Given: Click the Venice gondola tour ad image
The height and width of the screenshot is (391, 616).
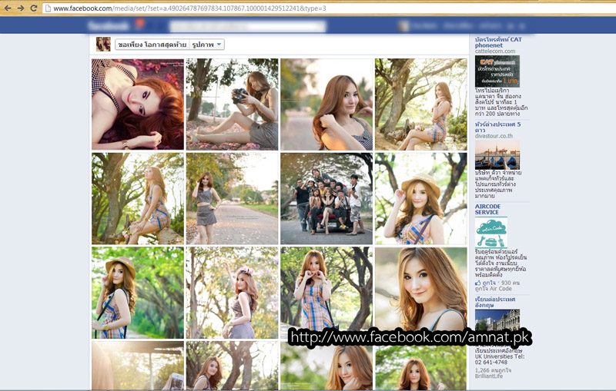Looking at the screenshot, I should point(497,154).
